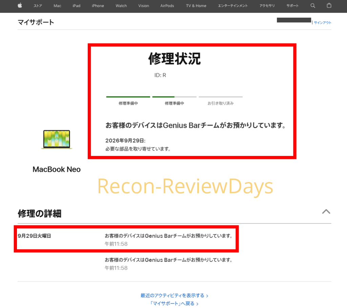Image resolution: width=347 pixels, height=308 pixels.
Task: Click the first green progress step bar
Action: coord(128,97)
